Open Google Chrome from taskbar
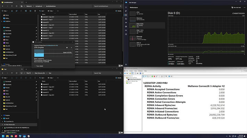247x138 pixels. [x=12, y=136]
